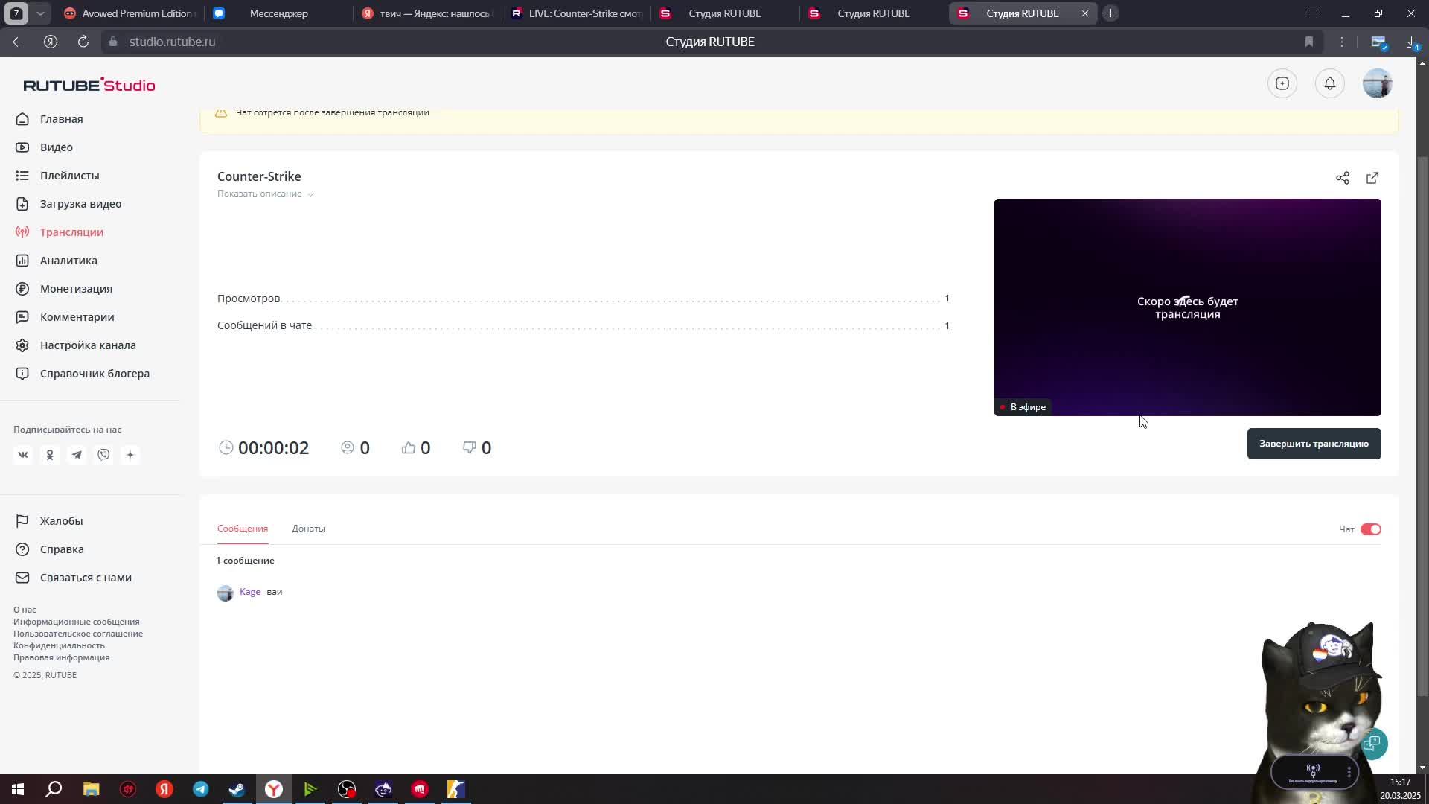Switch to the Донаты tab
Image resolution: width=1429 pixels, height=804 pixels.
[308, 529]
